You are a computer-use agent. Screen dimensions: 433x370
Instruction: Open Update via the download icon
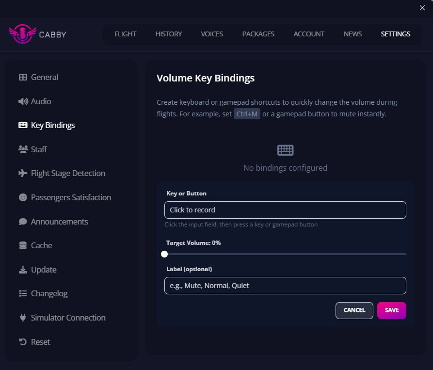(x=22, y=270)
